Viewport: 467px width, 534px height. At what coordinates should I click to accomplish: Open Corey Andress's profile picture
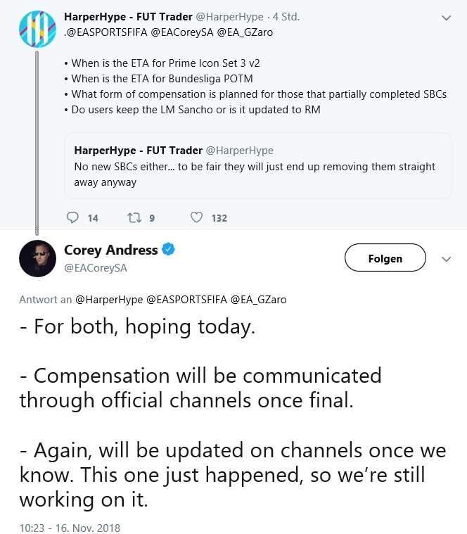tap(37, 258)
